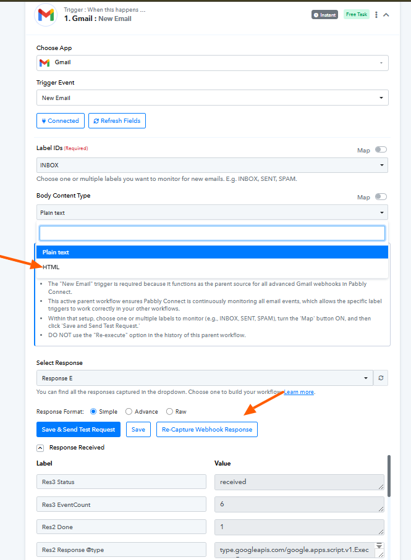Click Re-Capture Webhook Response button
Viewport: 411px width, 560px height.
[x=207, y=429]
